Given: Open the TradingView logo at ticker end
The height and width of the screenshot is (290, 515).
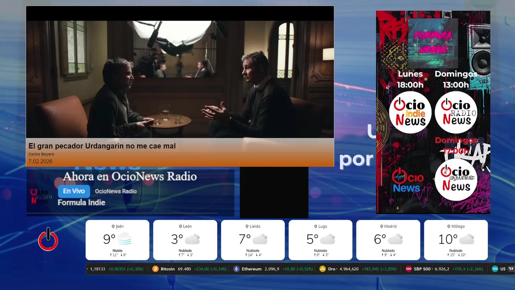Looking at the screenshot, I should [511, 269].
